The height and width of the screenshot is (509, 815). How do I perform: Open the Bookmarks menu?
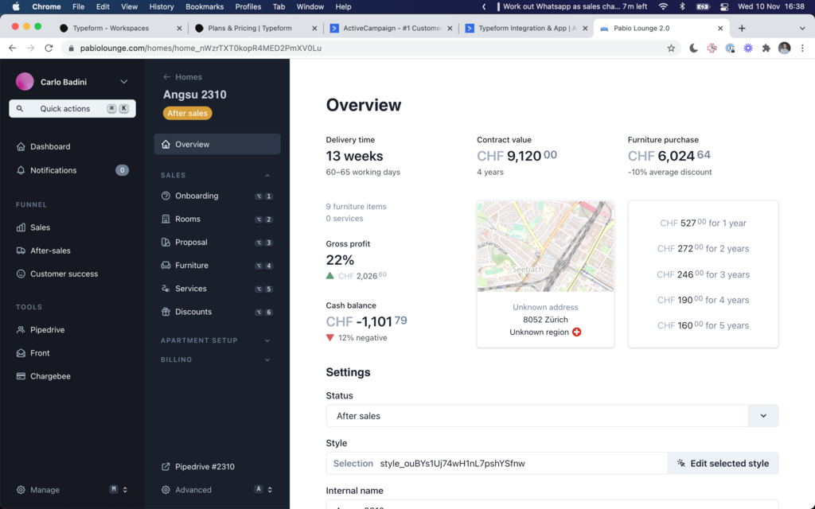tap(205, 6)
